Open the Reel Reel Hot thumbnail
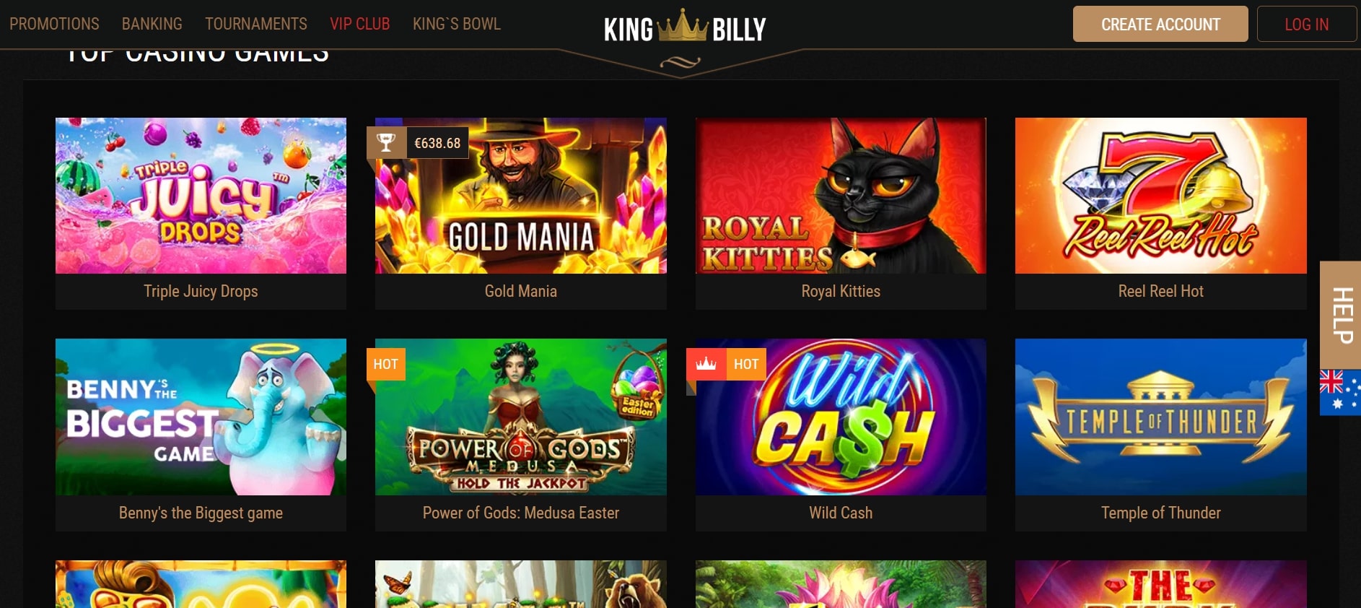 [1161, 196]
